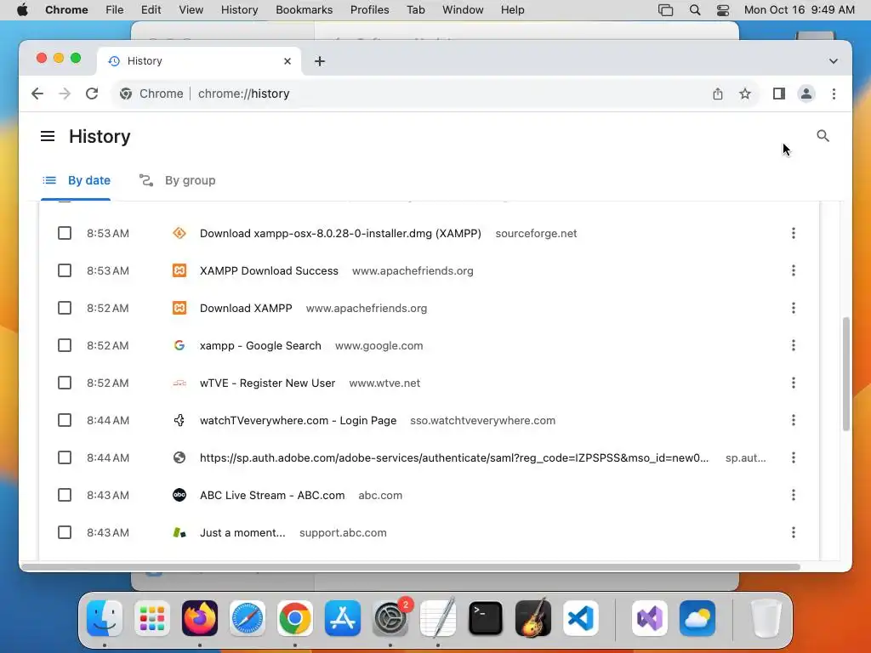
Task: Show actions for the adobe.com saml entry
Action: tap(794, 457)
